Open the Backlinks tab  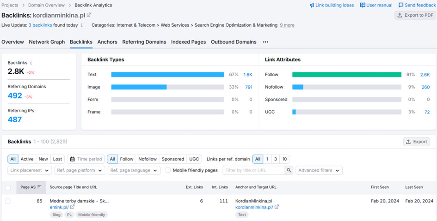81,42
